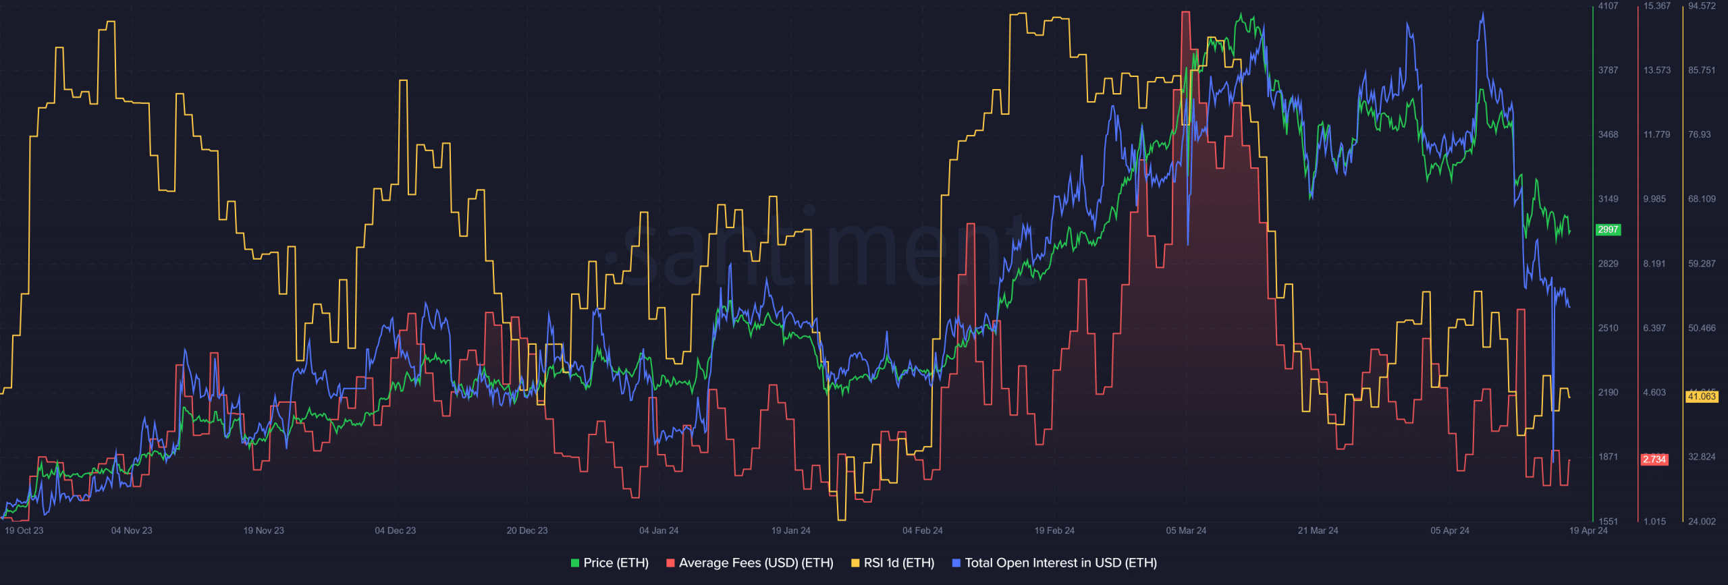This screenshot has height=585, width=1728.
Task: Toggle the Average Fees (USD) (ETH) legend label
Action: click(756, 563)
